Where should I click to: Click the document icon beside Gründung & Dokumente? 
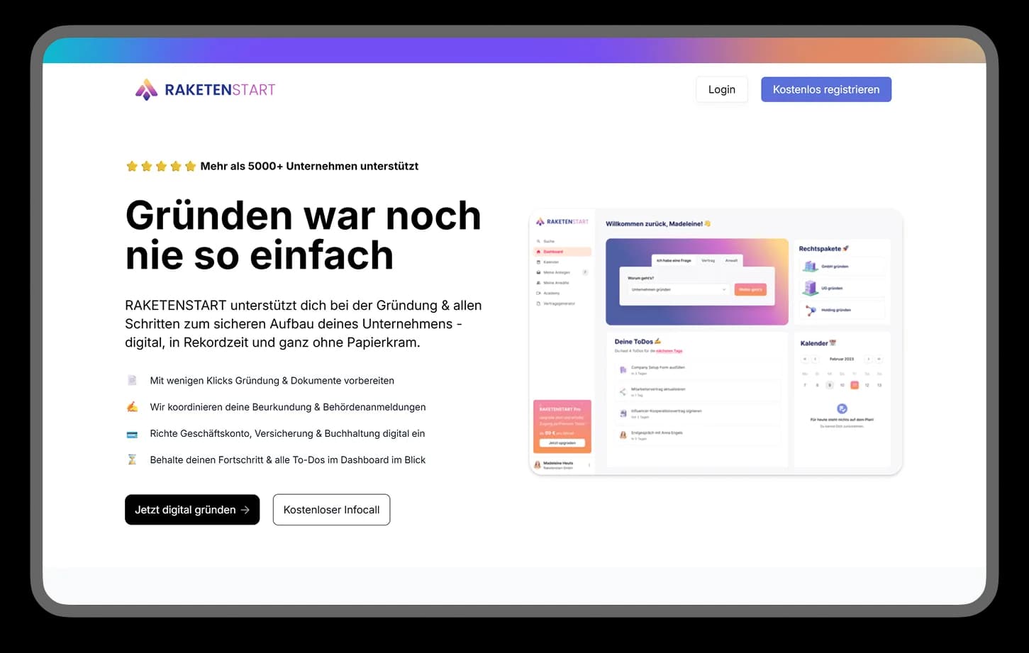(x=132, y=381)
